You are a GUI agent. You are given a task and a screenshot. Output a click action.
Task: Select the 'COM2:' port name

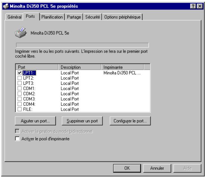pyautogui.click(x=29, y=94)
